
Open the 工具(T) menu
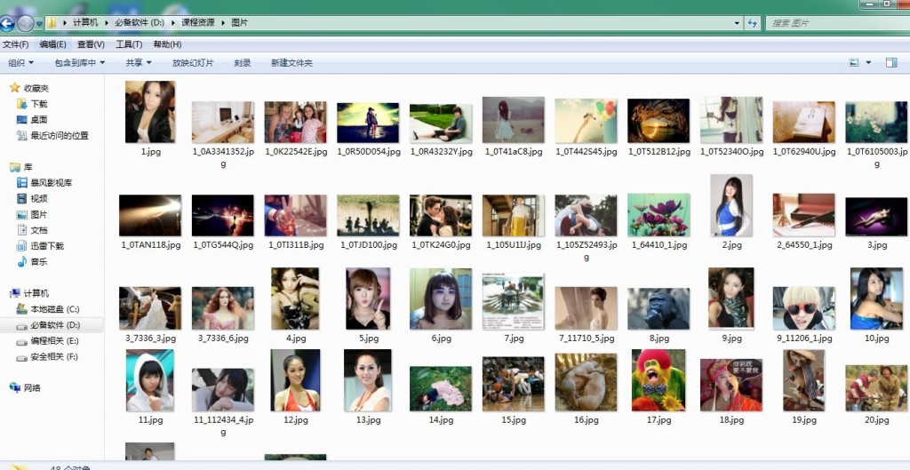[129, 44]
